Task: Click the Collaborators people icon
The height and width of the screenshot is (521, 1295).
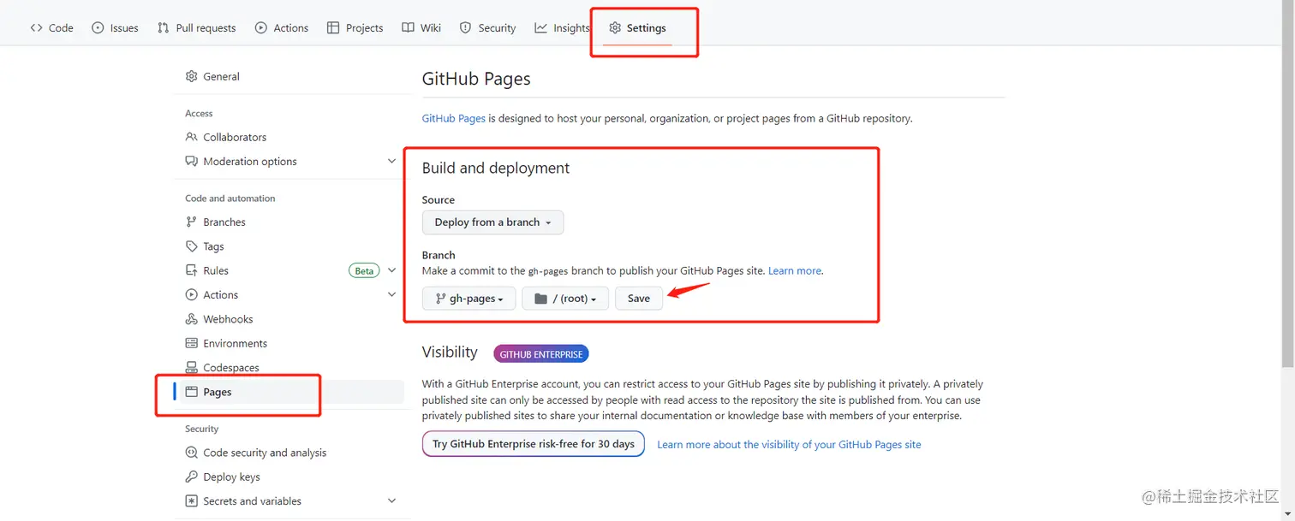Action: (192, 137)
